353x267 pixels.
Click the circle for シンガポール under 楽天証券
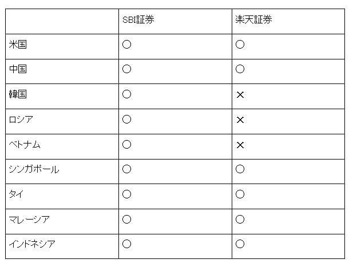coord(240,169)
